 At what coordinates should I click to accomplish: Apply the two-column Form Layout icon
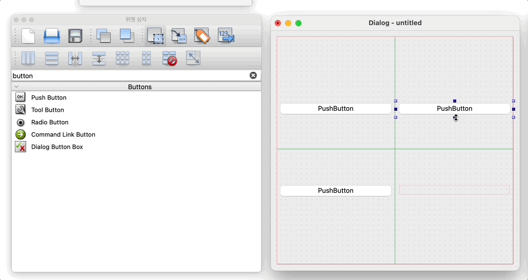point(146,58)
